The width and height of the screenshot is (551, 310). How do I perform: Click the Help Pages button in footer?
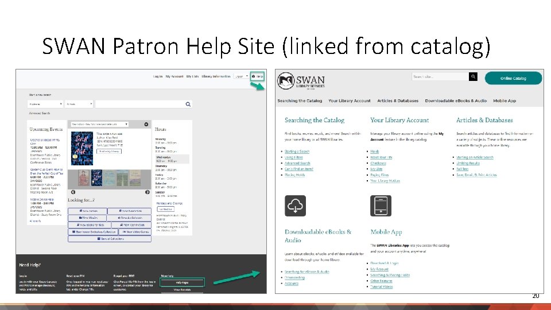[182, 282]
